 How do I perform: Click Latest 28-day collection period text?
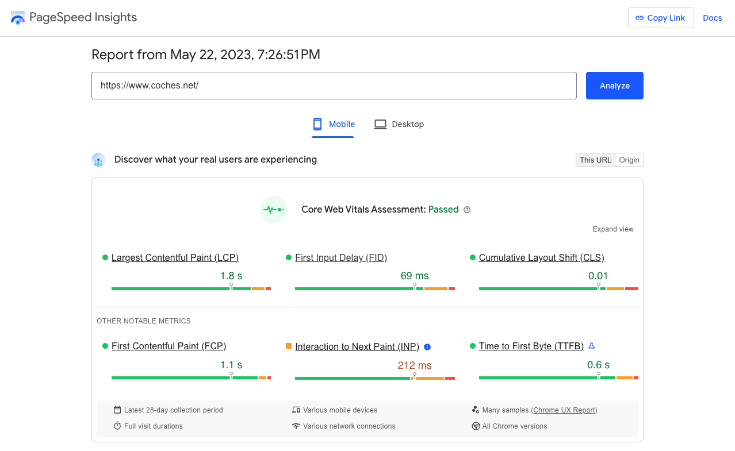point(174,410)
